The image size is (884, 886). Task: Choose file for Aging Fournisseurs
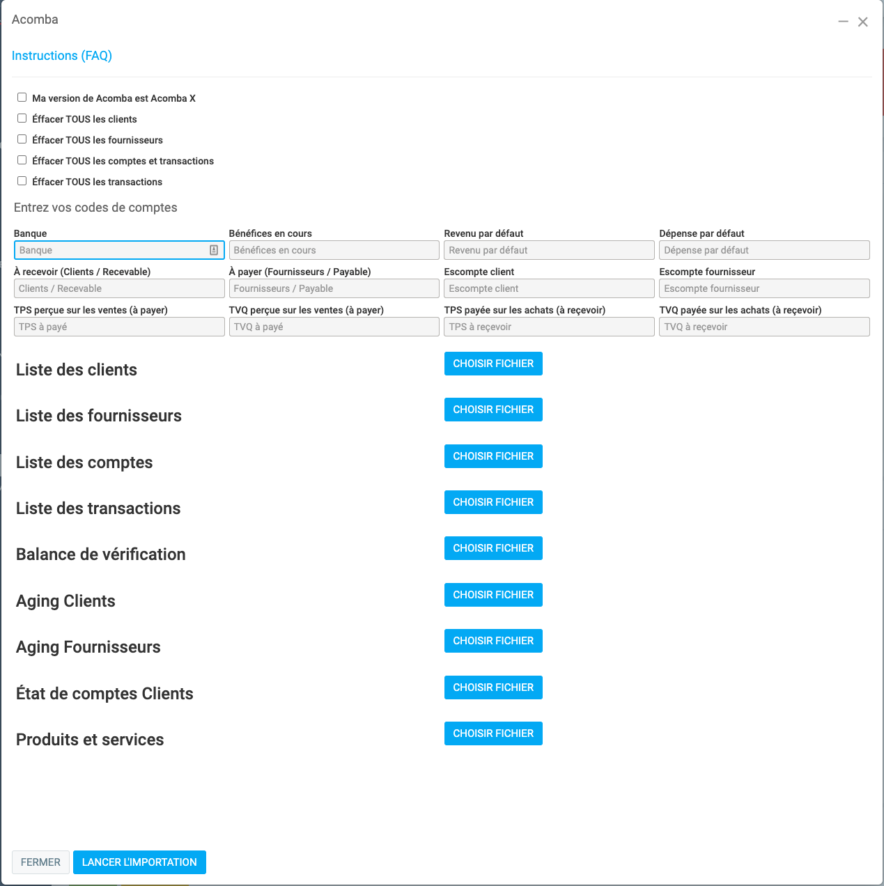(493, 641)
